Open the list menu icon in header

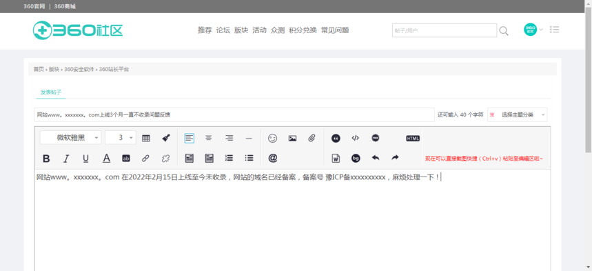[x=554, y=30]
